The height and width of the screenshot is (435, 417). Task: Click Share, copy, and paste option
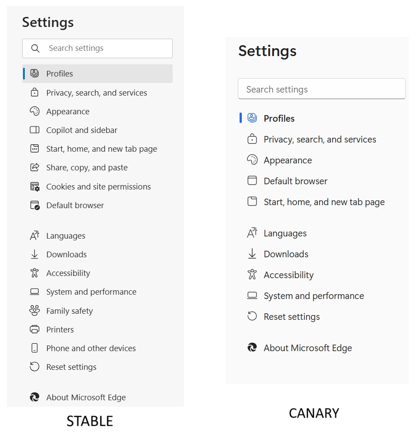pos(87,167)
